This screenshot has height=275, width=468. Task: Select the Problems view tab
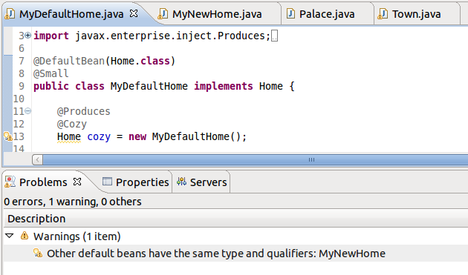pos(43,182)
